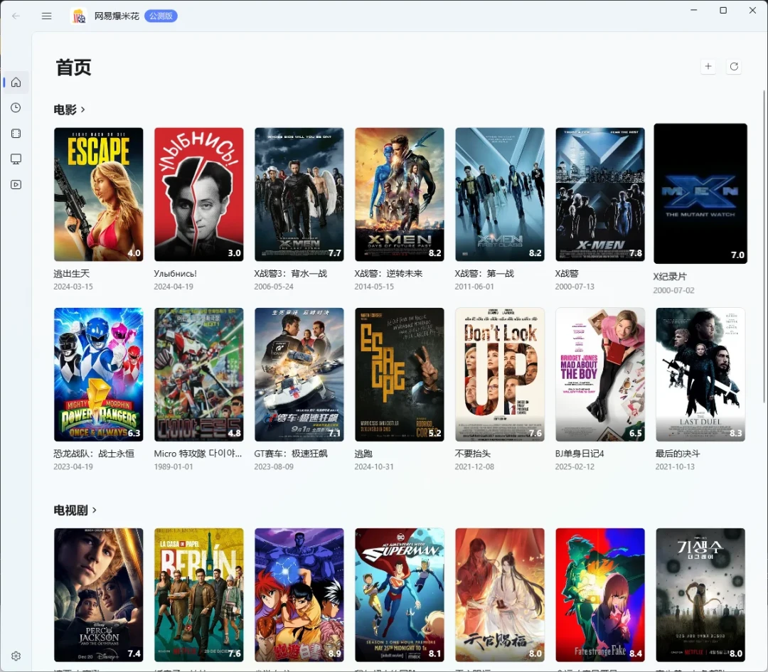Open the video play icon in sidebar
This screenshot has width=768, height=672.
pos(16,185)
